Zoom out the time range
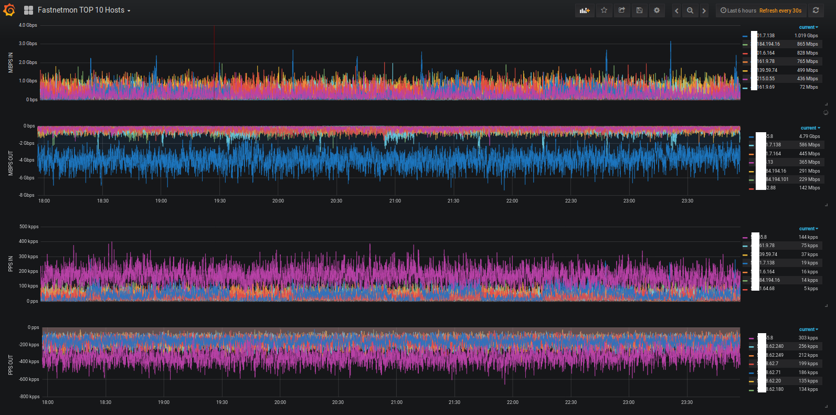836x415 pixels. click(690, 10)
